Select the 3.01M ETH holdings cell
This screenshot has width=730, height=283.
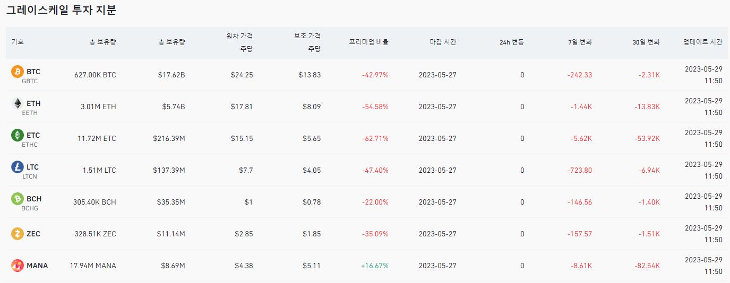98,107
